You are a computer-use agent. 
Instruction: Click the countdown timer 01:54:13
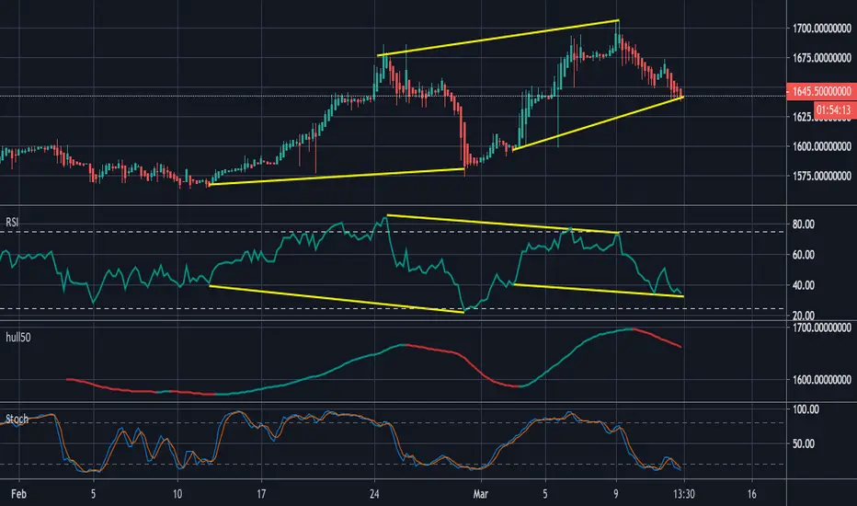(x=835, y=110)
